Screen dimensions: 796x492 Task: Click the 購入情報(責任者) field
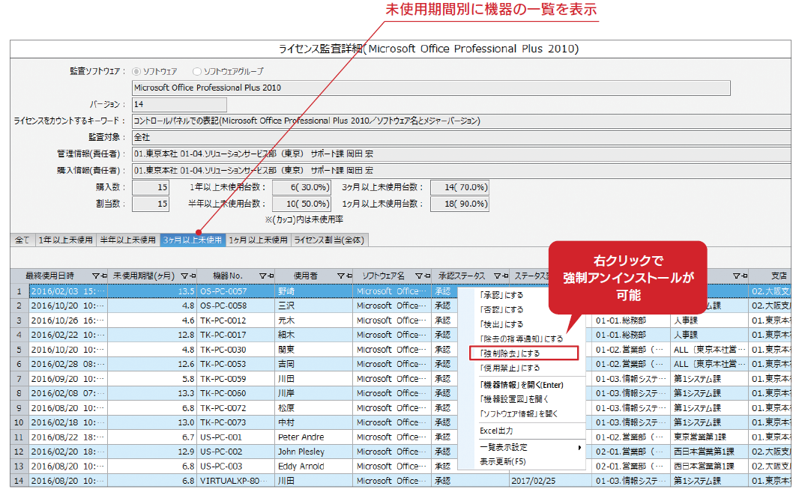click(x=462, y=171)
